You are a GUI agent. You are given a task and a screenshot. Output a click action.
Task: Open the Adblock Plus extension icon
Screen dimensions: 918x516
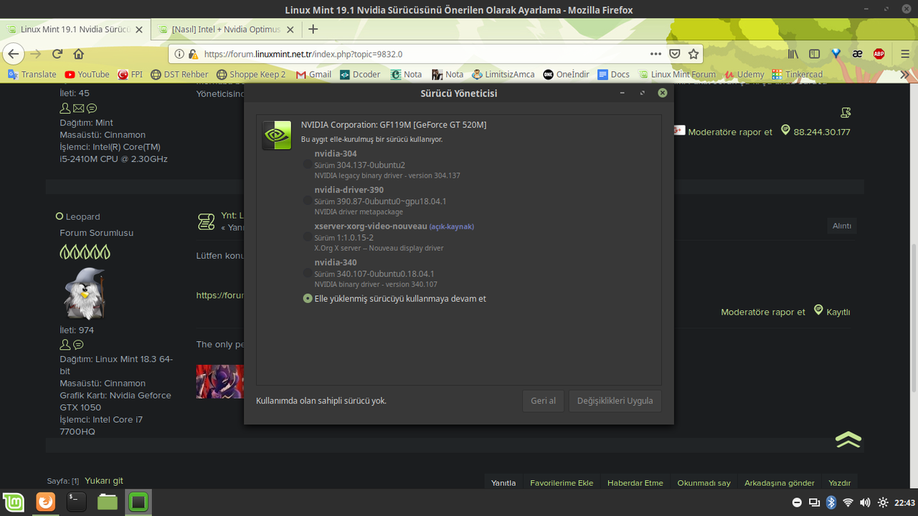(879, 54)
